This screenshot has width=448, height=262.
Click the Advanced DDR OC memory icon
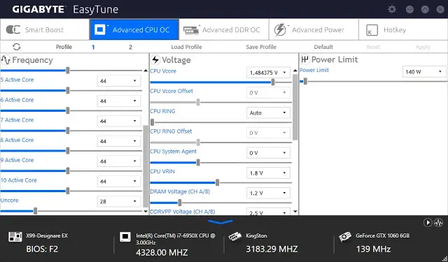[191, 30]
